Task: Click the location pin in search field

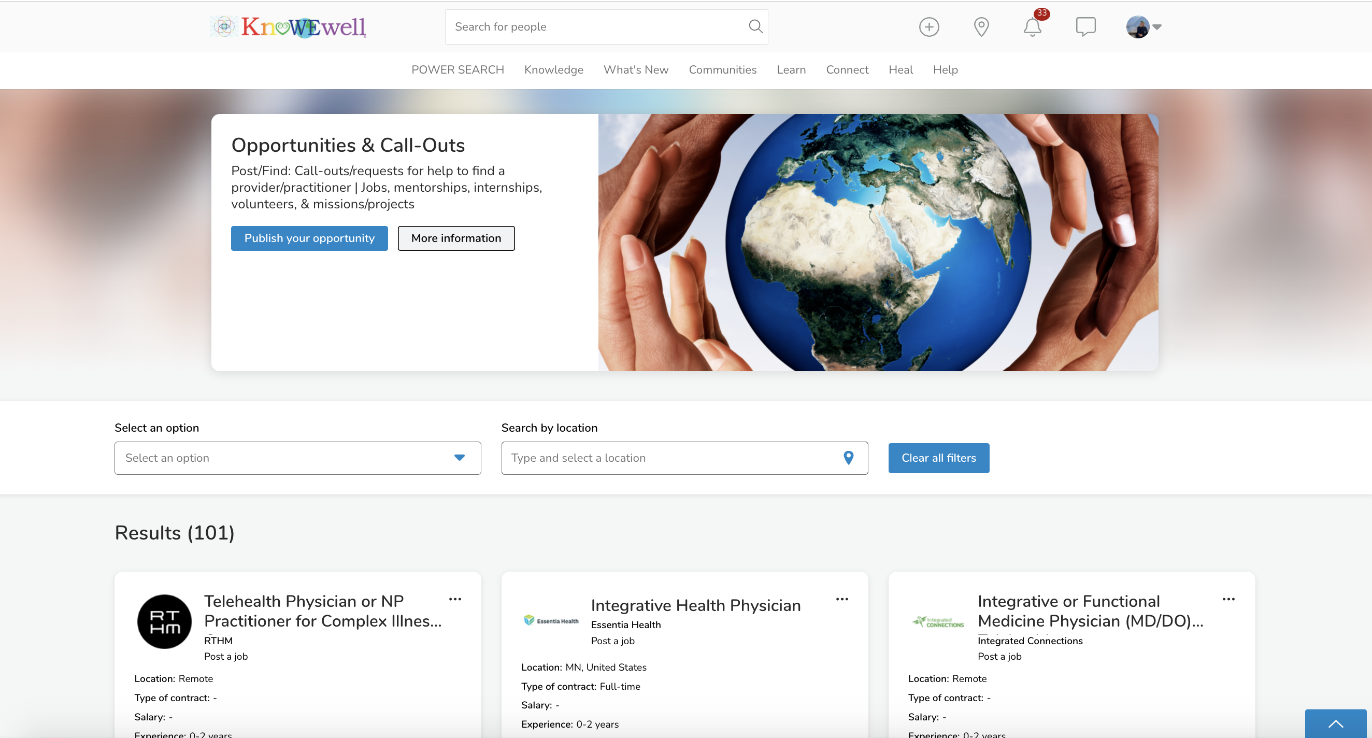Action: 849,458
